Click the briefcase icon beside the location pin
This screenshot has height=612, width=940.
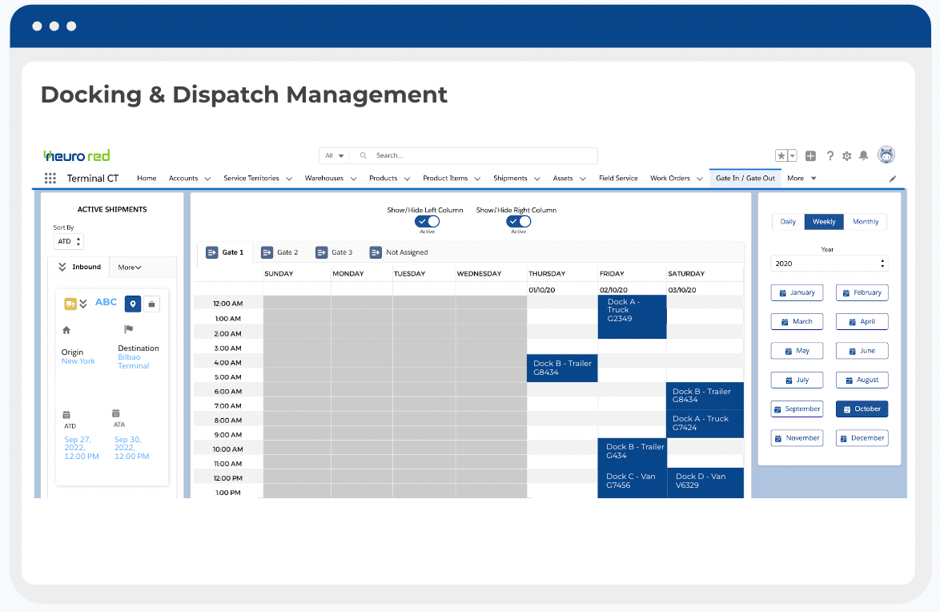click(151, 304)
